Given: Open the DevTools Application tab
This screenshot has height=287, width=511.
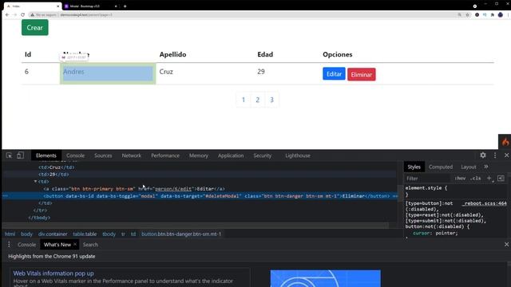Looking at the screenshot, I should (231, 155).
